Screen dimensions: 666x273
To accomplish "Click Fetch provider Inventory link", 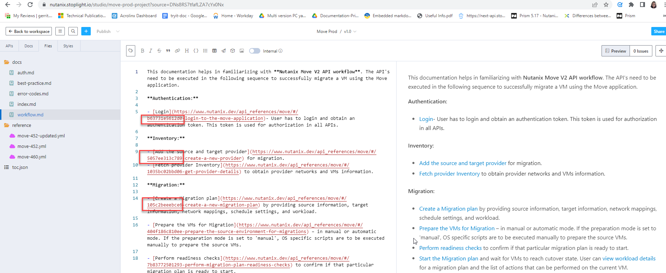I will click(449, 174).
